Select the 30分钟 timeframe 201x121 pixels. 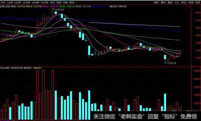36,2
